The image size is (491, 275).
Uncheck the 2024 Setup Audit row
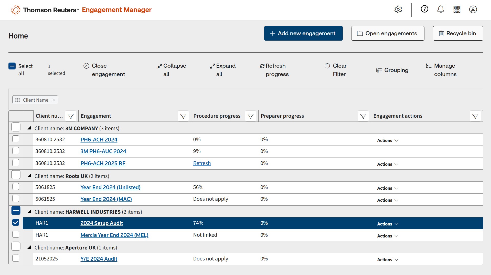[16, 222]
